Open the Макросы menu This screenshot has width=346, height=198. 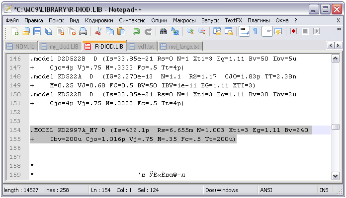coord(184,20)
